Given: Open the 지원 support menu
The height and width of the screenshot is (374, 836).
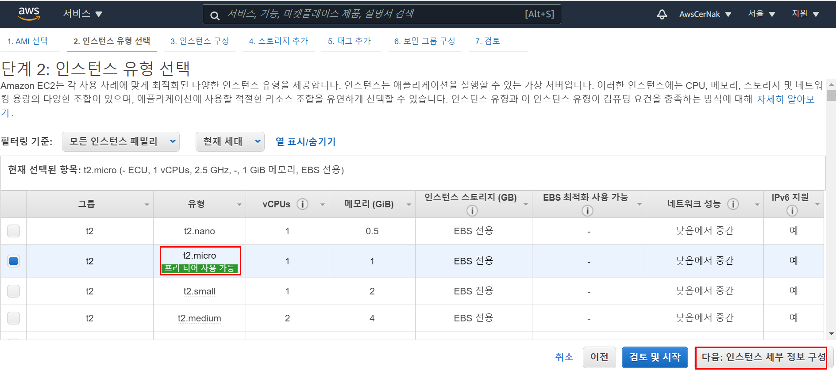Looking at the screenshot, I should (805, 14).
